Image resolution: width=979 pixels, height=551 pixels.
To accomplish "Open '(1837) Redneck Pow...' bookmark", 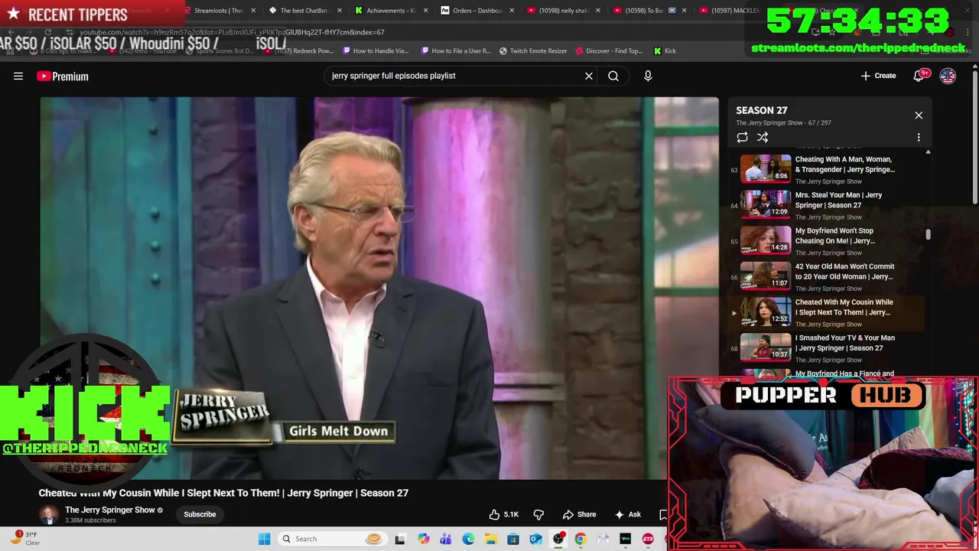I will tap(300, 51).
